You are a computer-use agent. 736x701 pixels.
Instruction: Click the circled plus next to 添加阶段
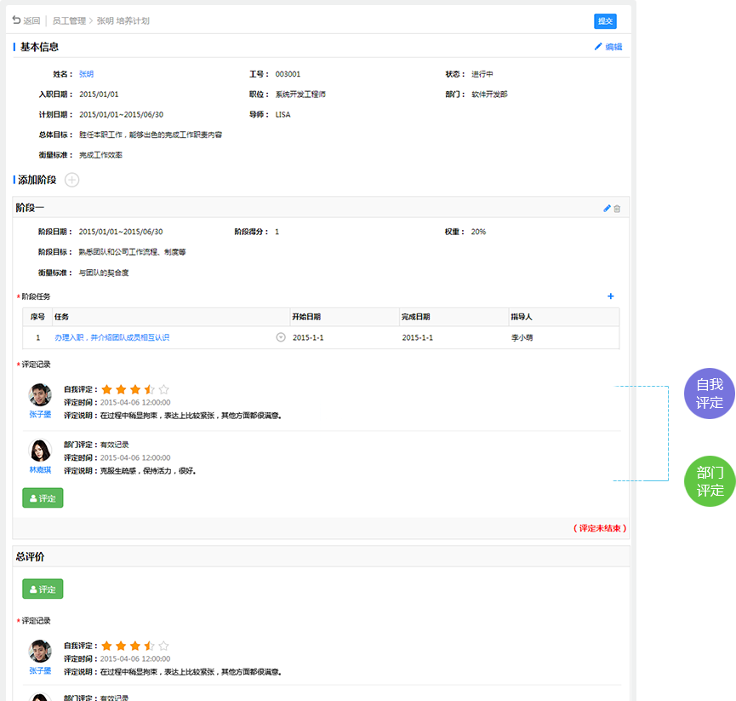pos(72,180)
